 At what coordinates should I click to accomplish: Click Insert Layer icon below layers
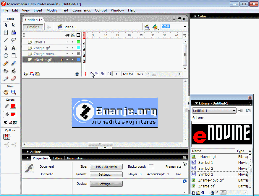[26, 74]
